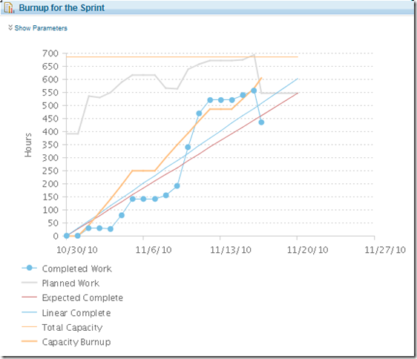The width and height of the screenshot is (417, 359).
Task: Click the 500 value on the y-axis
Action: [x=50, y=105]
